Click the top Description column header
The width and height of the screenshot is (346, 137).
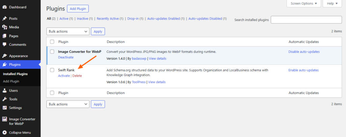(116, 42)
